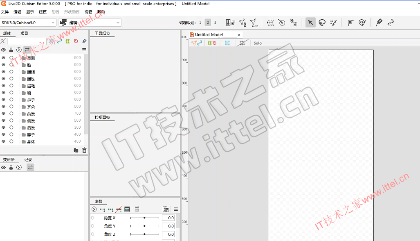
Task: Click the remove keys icon with red slash
Action: click(119, 209)
